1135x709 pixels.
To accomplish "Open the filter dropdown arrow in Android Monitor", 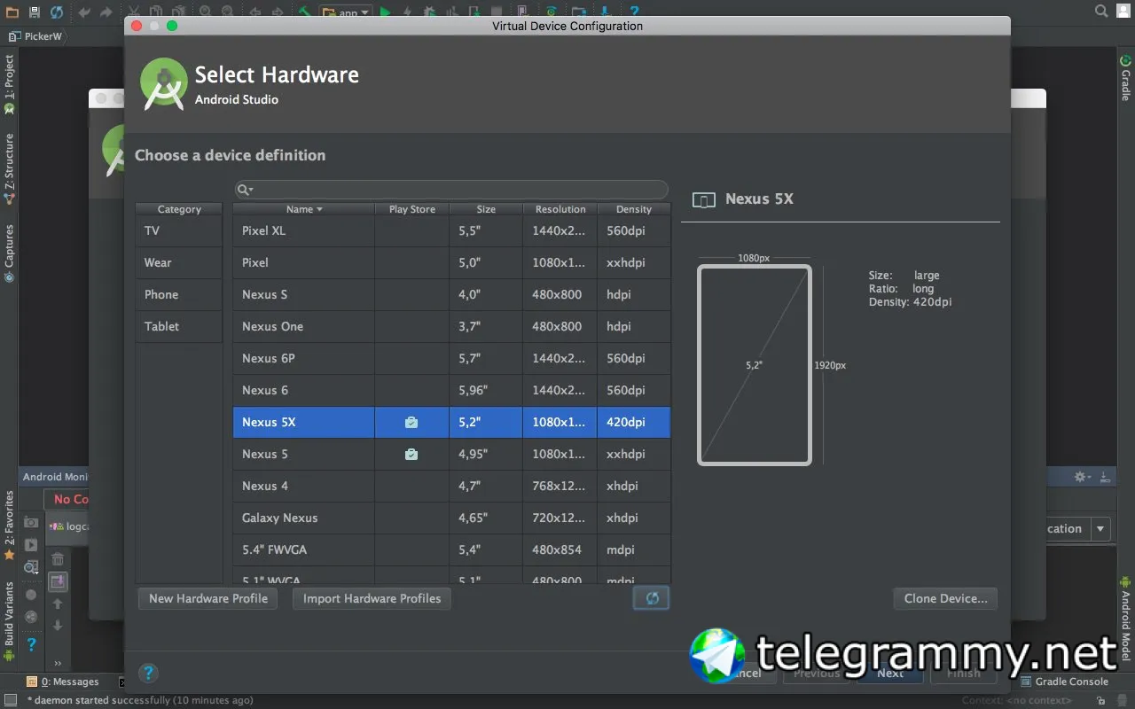I will click(x=1100, y=529).
